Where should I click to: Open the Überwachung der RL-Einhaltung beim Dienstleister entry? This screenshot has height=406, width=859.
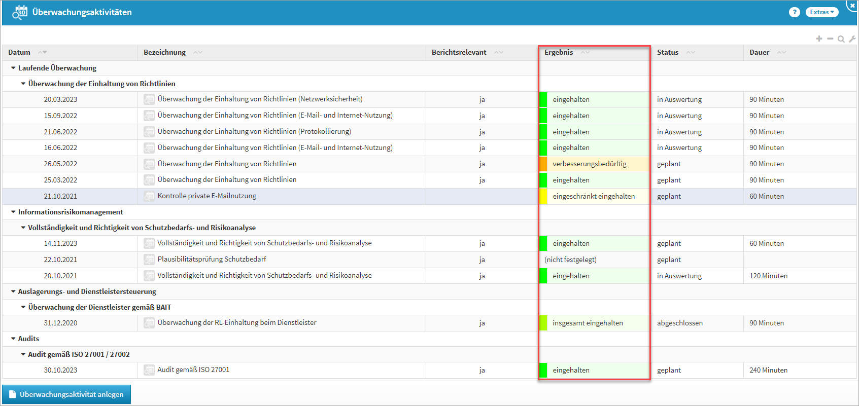[237, 323]
